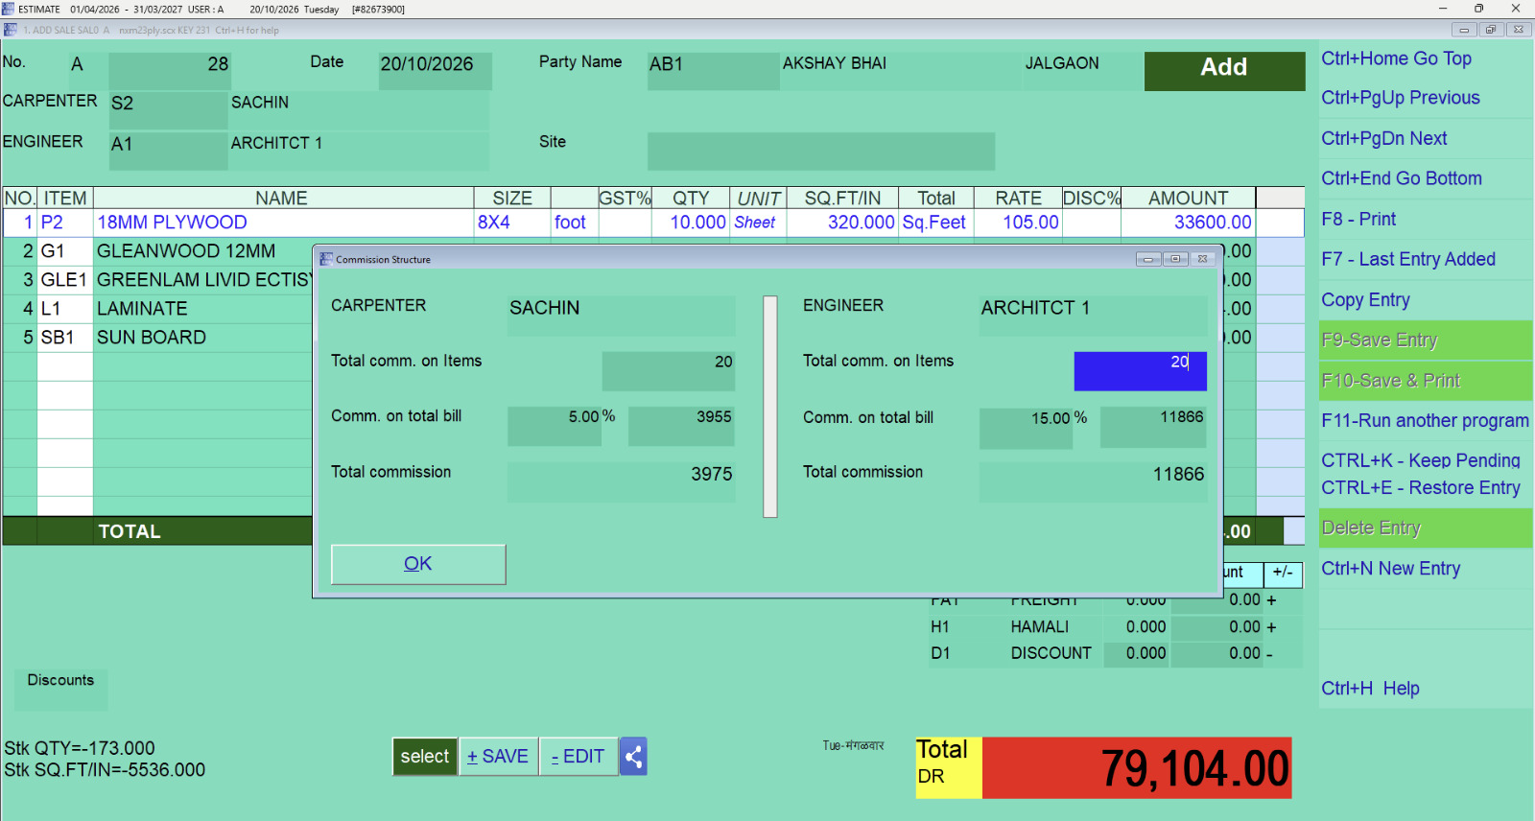Click the app icon in title bar
The height and width of the screenshot is (821, 1535).
pos(9,9)
